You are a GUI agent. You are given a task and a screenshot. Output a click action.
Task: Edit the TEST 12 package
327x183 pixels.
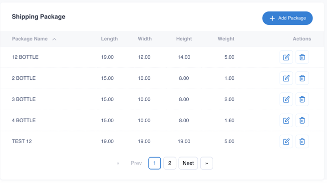click(x=286, y=142)
